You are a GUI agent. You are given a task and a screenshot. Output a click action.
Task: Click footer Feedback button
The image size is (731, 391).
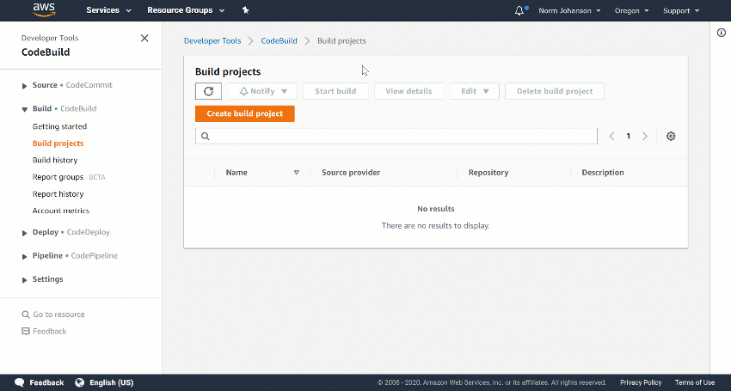click(x=40, y=382)
